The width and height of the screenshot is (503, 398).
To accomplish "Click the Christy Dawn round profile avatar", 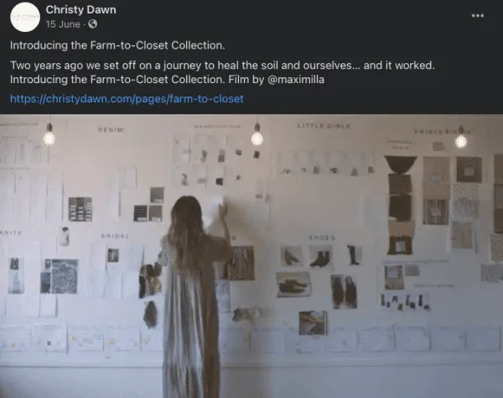I will (25, 17).
